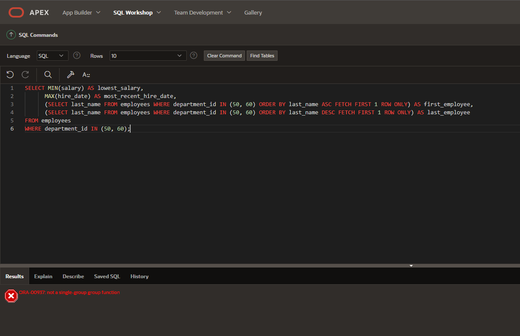Viewport: 520px width, 336px height.
Task: Click the MIN(salary) expression
Action: [66, 88]
